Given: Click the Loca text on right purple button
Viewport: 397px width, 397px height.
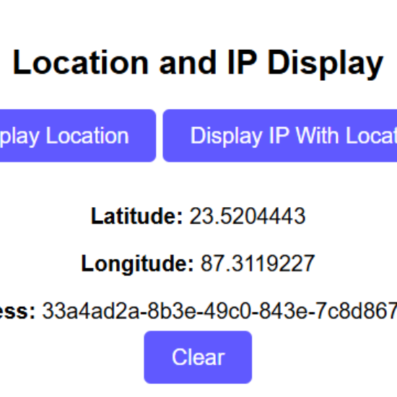Looking at the screenshot, I should 372,136.
